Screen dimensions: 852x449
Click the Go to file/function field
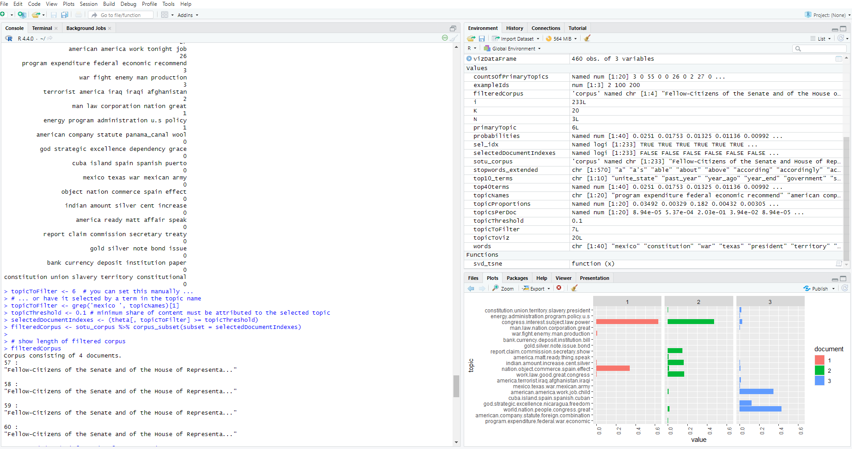click(x=121, y=15)
